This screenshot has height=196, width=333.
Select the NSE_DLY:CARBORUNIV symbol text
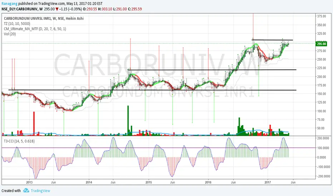coord(19,9)
